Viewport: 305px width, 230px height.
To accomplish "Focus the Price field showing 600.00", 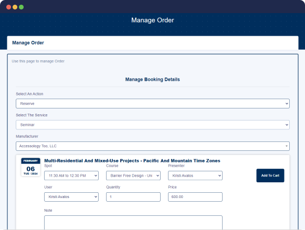I will tap(195, 197).
